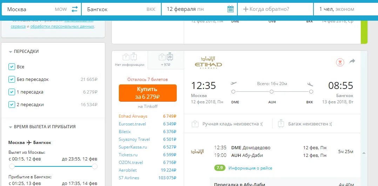Click the share arrow icon on the Etihad ticket
378x186 pixels.
pyautogui.click(x=352, y=61)
